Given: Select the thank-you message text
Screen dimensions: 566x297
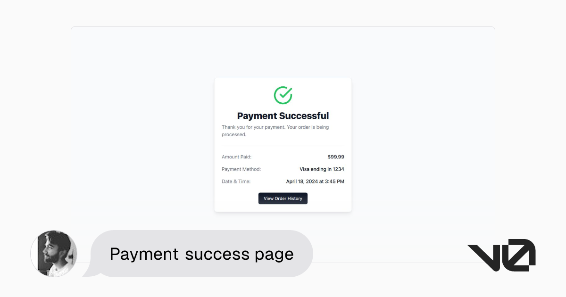Looking at the screenshot, I should pyautogui.click(x=275, y=130).
